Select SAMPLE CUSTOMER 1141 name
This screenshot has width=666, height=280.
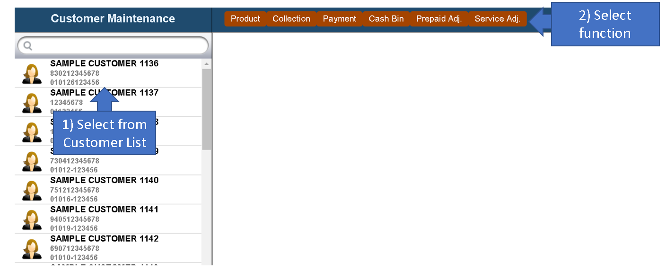[104, 209]
